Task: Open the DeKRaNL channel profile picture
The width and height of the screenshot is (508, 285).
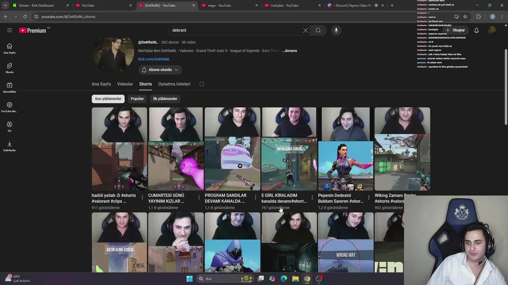Action: 114,55
